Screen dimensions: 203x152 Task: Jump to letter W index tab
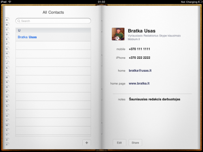(7, 125)
